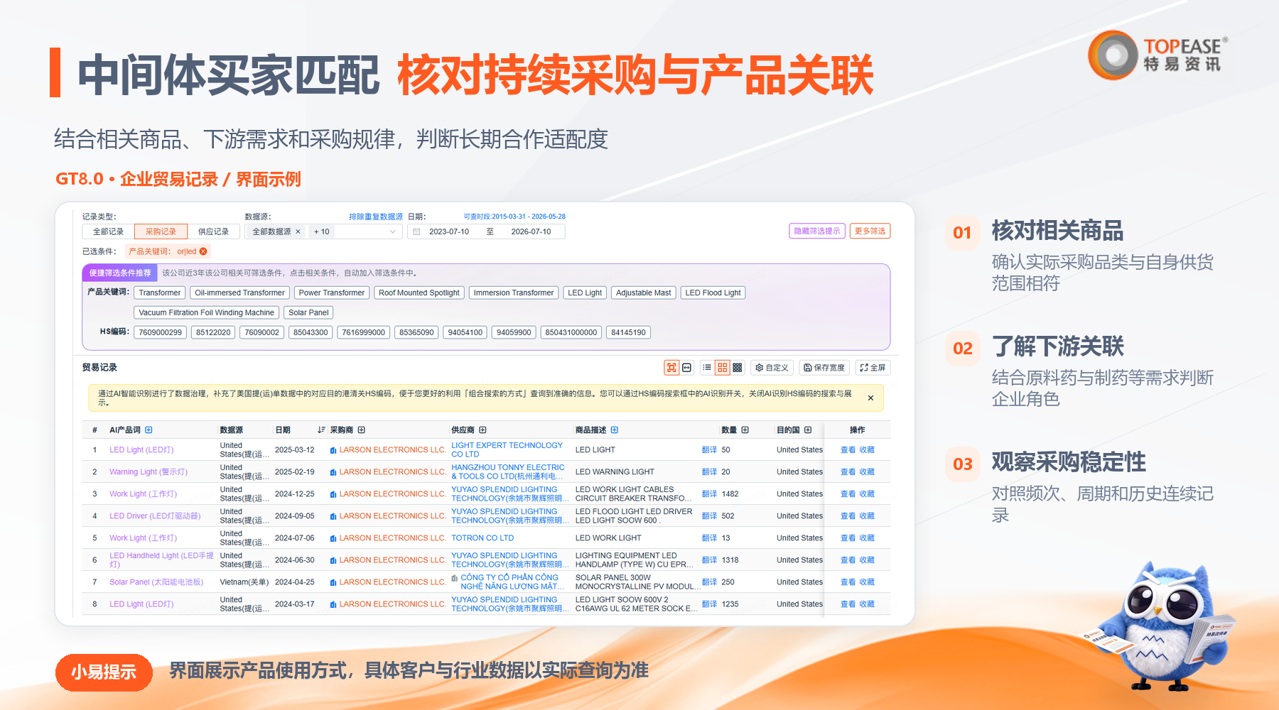Select the 供应记录 record type

click(213, 231)
